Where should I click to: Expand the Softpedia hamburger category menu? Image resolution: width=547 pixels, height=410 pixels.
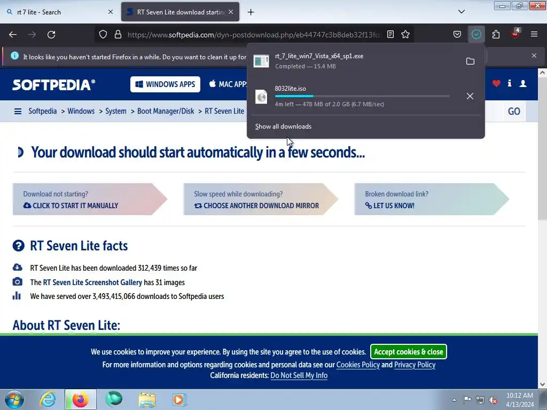pyautogui.click(x=18, y=111)
